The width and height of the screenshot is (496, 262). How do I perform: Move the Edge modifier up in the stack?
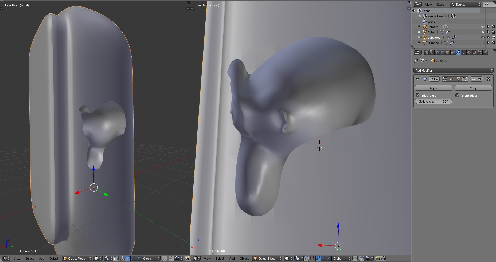474,79
